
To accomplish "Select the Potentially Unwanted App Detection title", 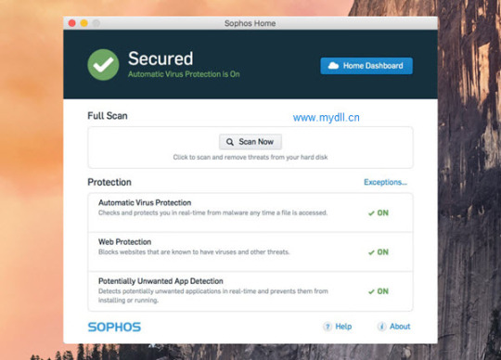I will point(161,281).
